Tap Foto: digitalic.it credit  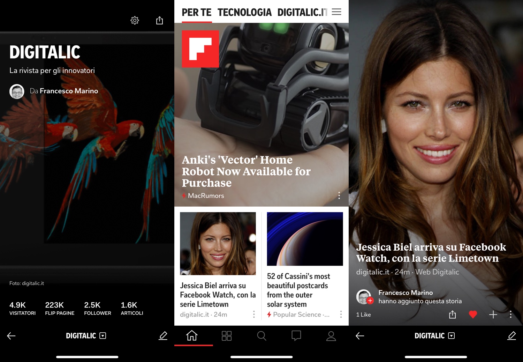pyautogui.click(x=26, y=283)
